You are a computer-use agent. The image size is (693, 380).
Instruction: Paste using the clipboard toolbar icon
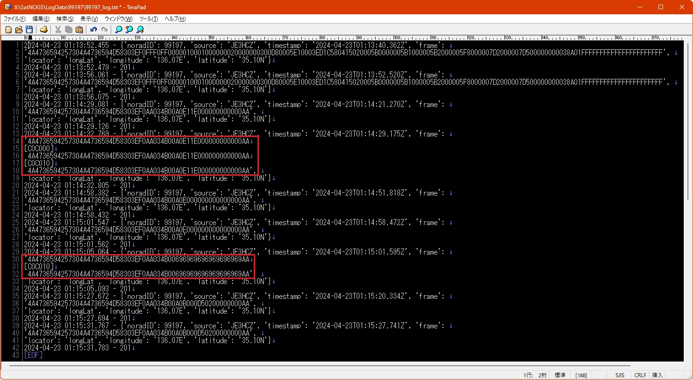(79, 30)
